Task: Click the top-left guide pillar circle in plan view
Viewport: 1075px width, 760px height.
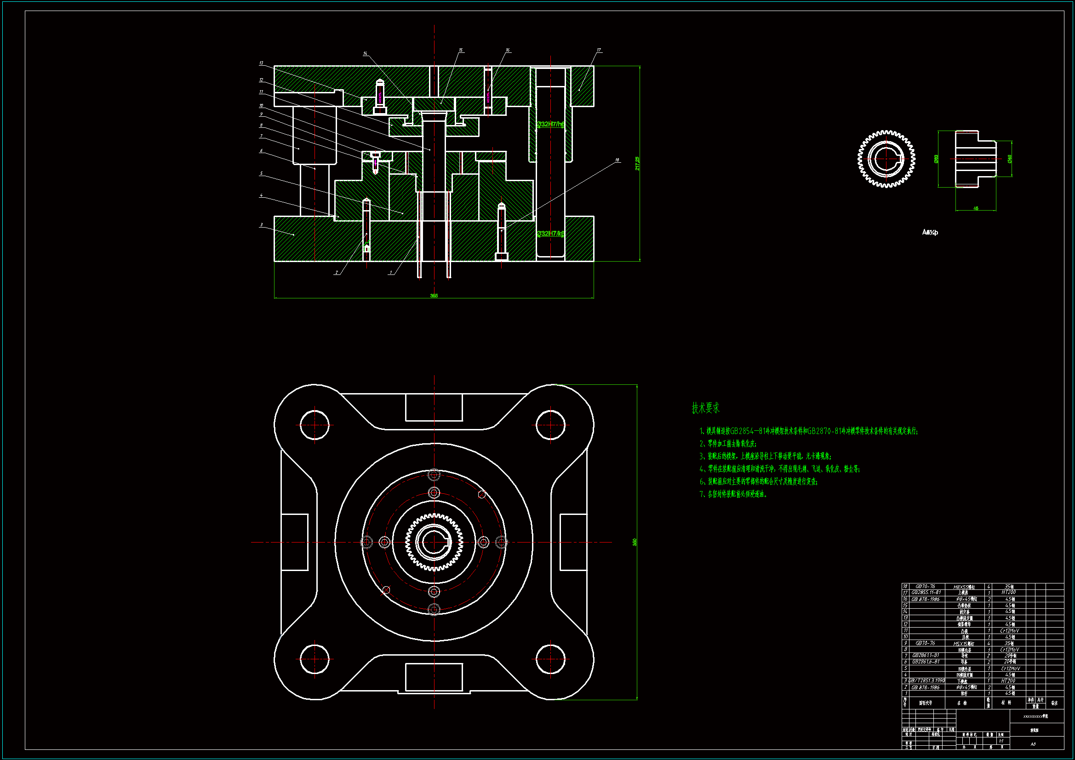Action: (314, 425)
